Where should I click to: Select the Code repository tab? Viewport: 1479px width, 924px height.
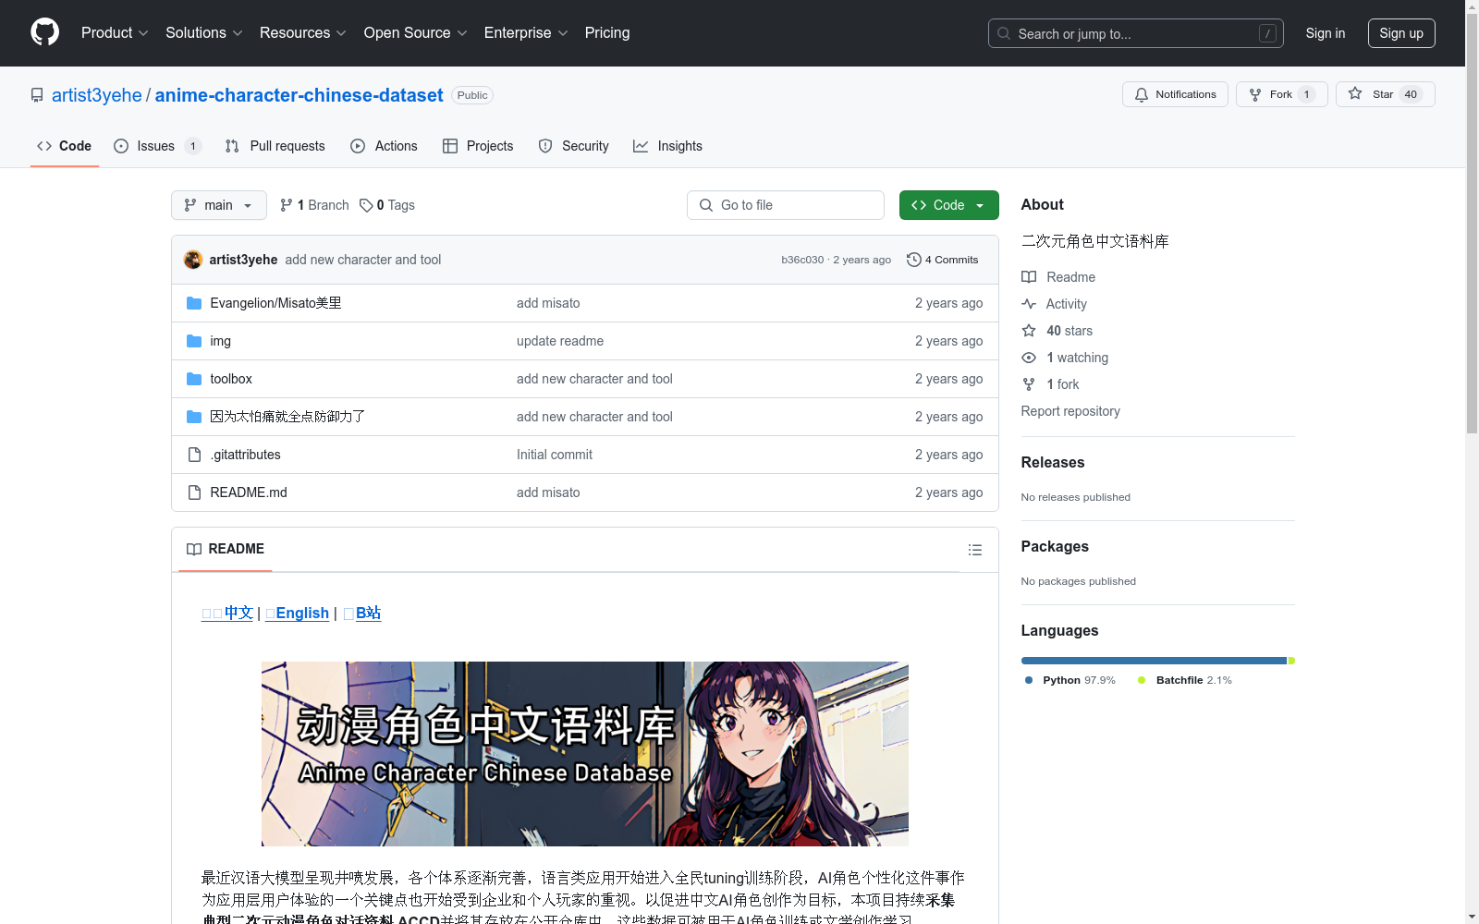tap(65, 146)
